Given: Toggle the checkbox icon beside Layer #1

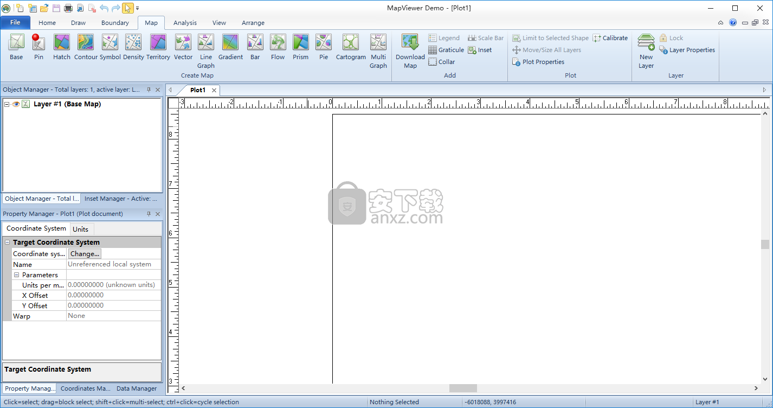Looking at the screenshot, I should [x=25, y=104].
